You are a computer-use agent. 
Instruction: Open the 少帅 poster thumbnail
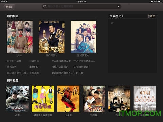pyautogui.click(x=20, y=37)
